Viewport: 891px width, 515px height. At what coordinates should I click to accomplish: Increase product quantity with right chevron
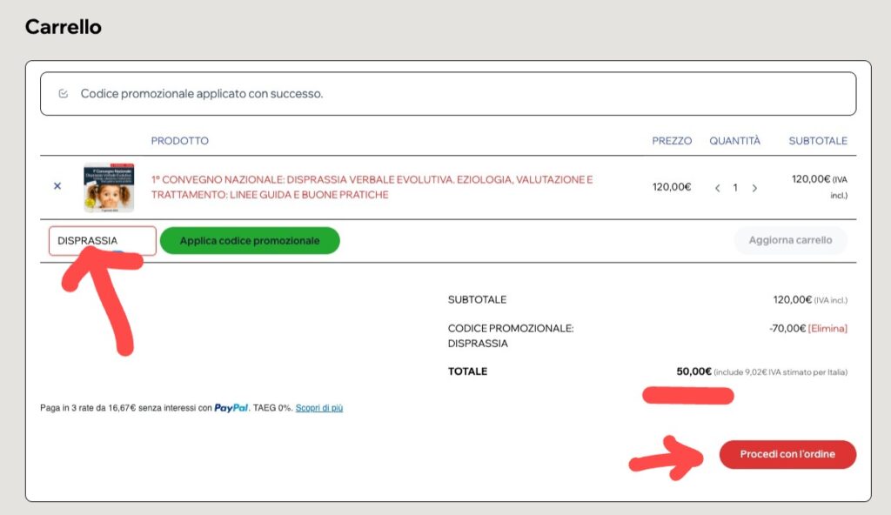tap(754, 188)
